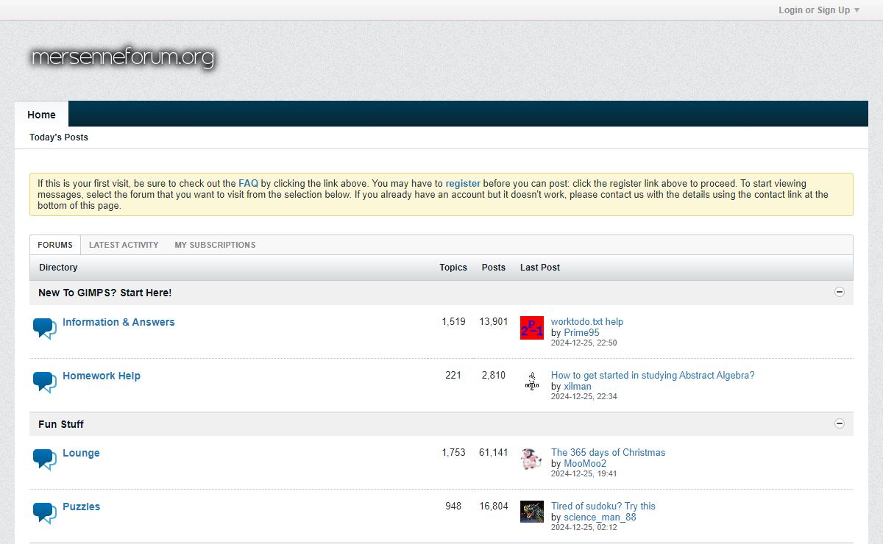Click the Information & Answers forum bubble icon

click(44, 329)
